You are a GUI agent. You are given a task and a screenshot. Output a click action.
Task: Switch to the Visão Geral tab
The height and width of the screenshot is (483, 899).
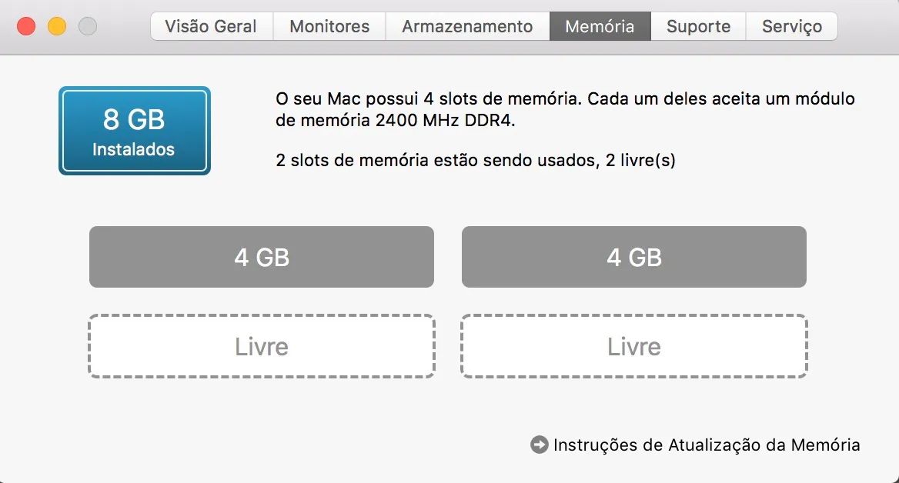click(210, 25)
